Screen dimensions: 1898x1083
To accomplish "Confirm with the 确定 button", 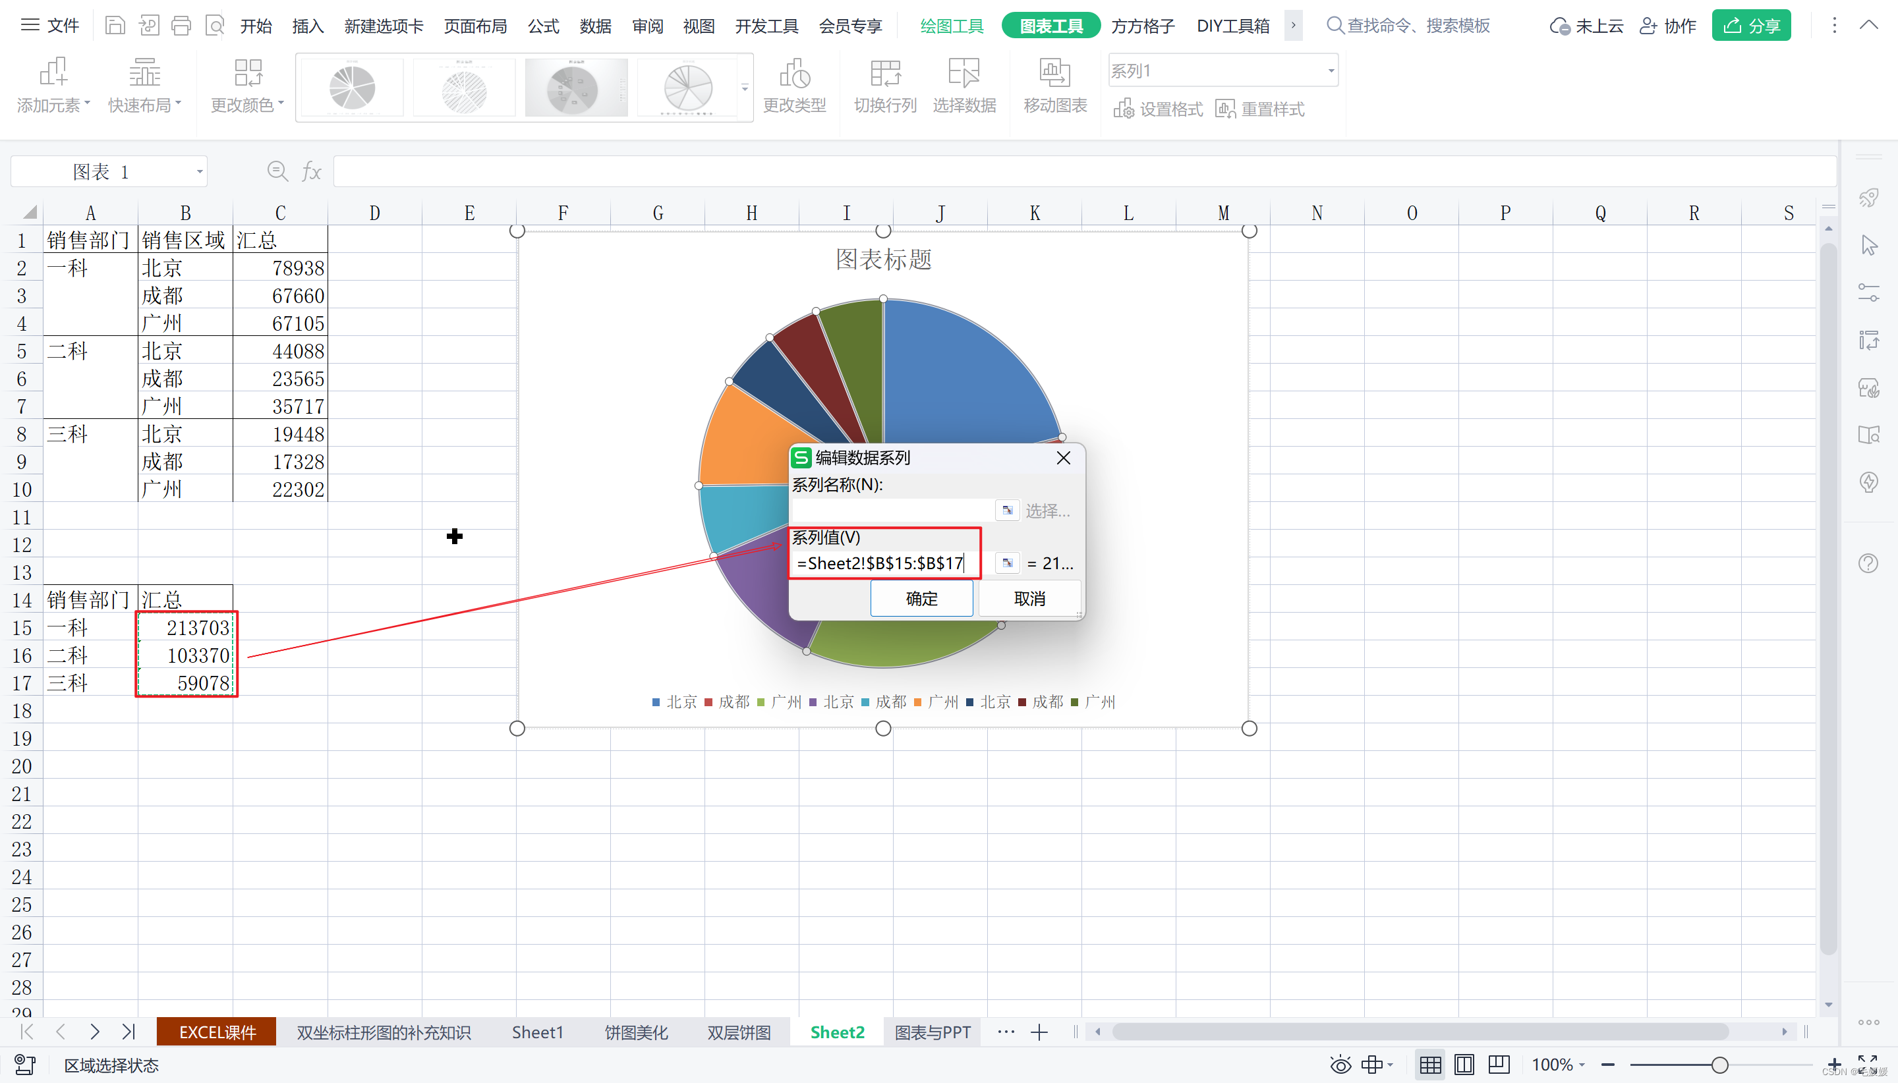I will point(921,599).
